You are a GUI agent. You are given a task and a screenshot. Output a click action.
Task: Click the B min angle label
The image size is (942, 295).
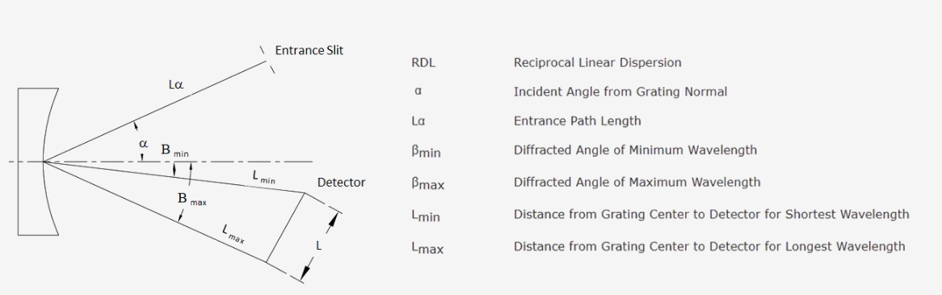(x=175, y=150)
